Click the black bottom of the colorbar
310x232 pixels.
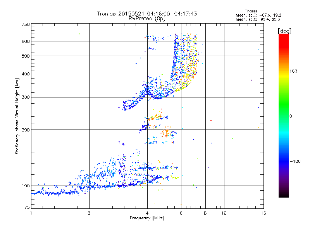284,195
